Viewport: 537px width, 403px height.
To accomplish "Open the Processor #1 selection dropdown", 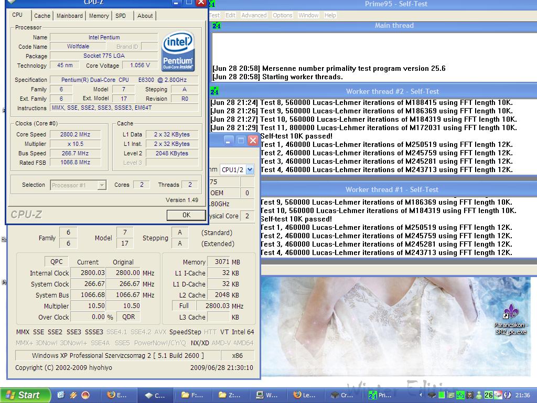I will (x=79, y=185).
